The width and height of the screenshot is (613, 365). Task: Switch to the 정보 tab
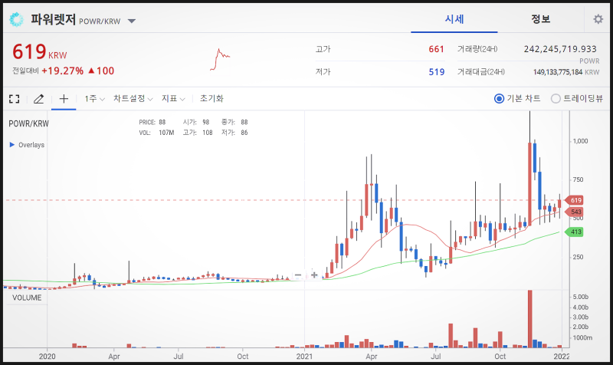pos(541,19)
